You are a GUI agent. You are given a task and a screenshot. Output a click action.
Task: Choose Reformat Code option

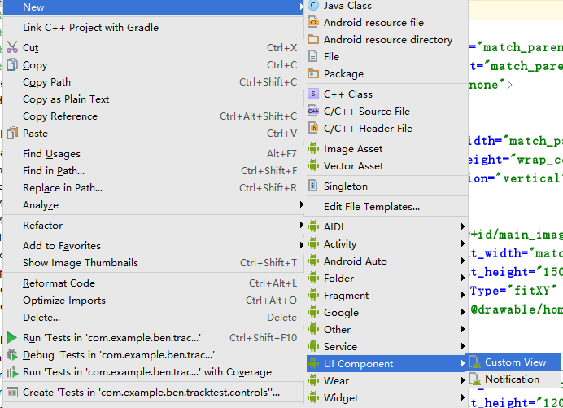[x=59, y=283]
